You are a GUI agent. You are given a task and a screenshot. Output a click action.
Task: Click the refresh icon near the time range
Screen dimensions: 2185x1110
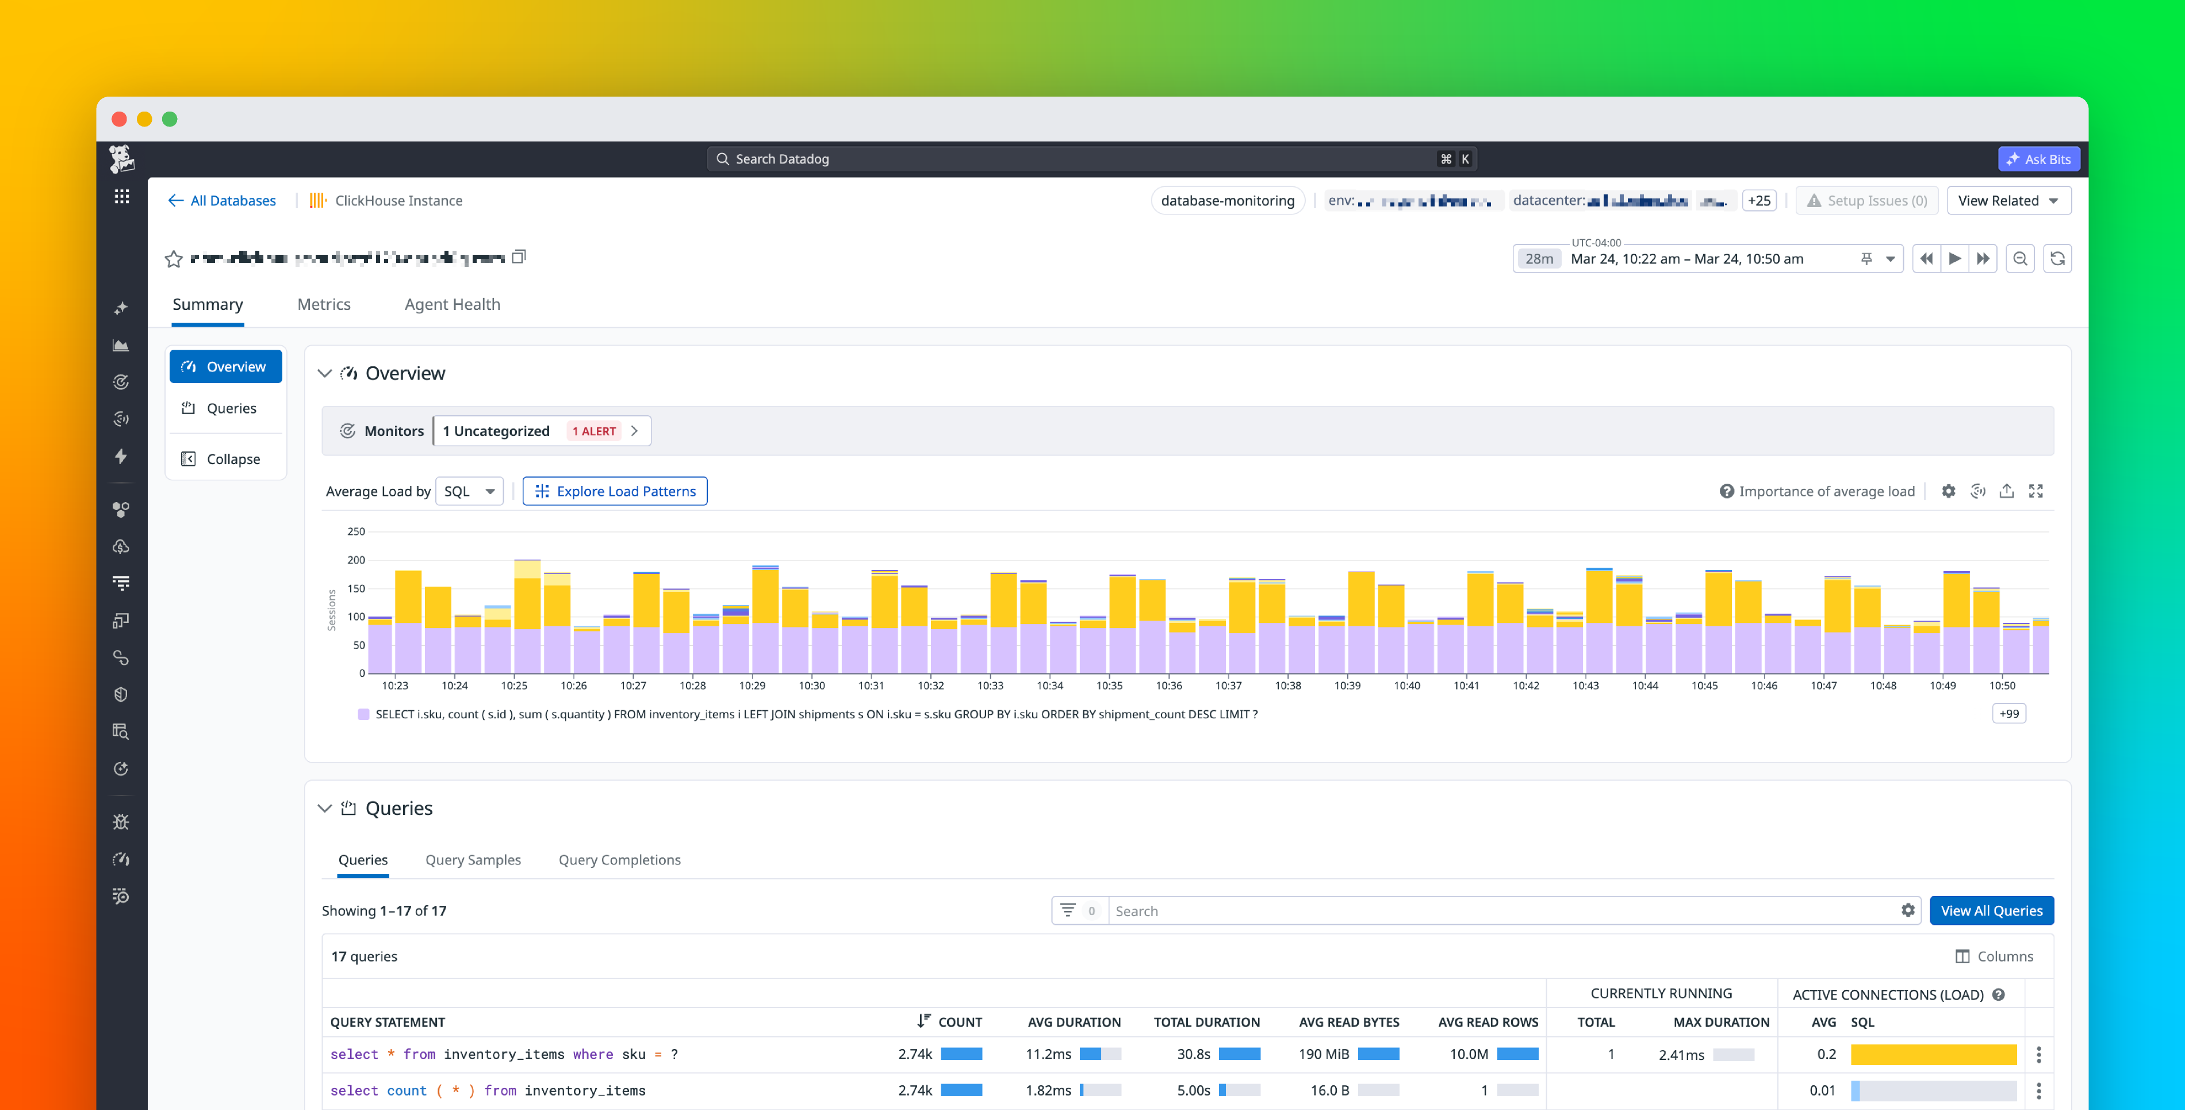[2057, 258]
